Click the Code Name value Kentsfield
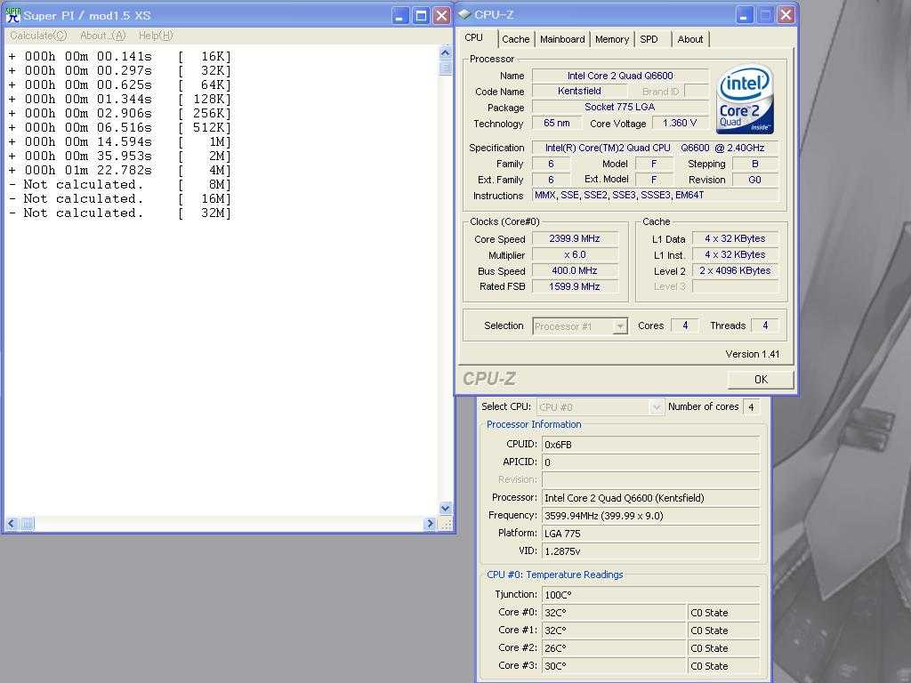The width and height of the screenshot is (911, 683). tap(579, 92)
